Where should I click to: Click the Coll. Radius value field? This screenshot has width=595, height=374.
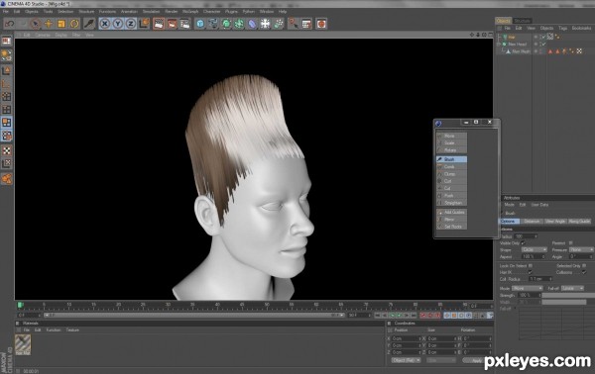point(540,279)
